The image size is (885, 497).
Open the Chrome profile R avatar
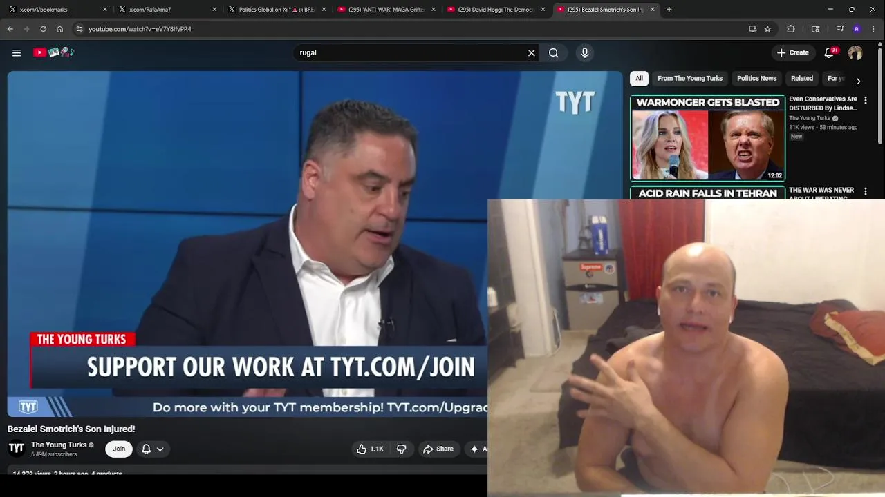point(857,29)
